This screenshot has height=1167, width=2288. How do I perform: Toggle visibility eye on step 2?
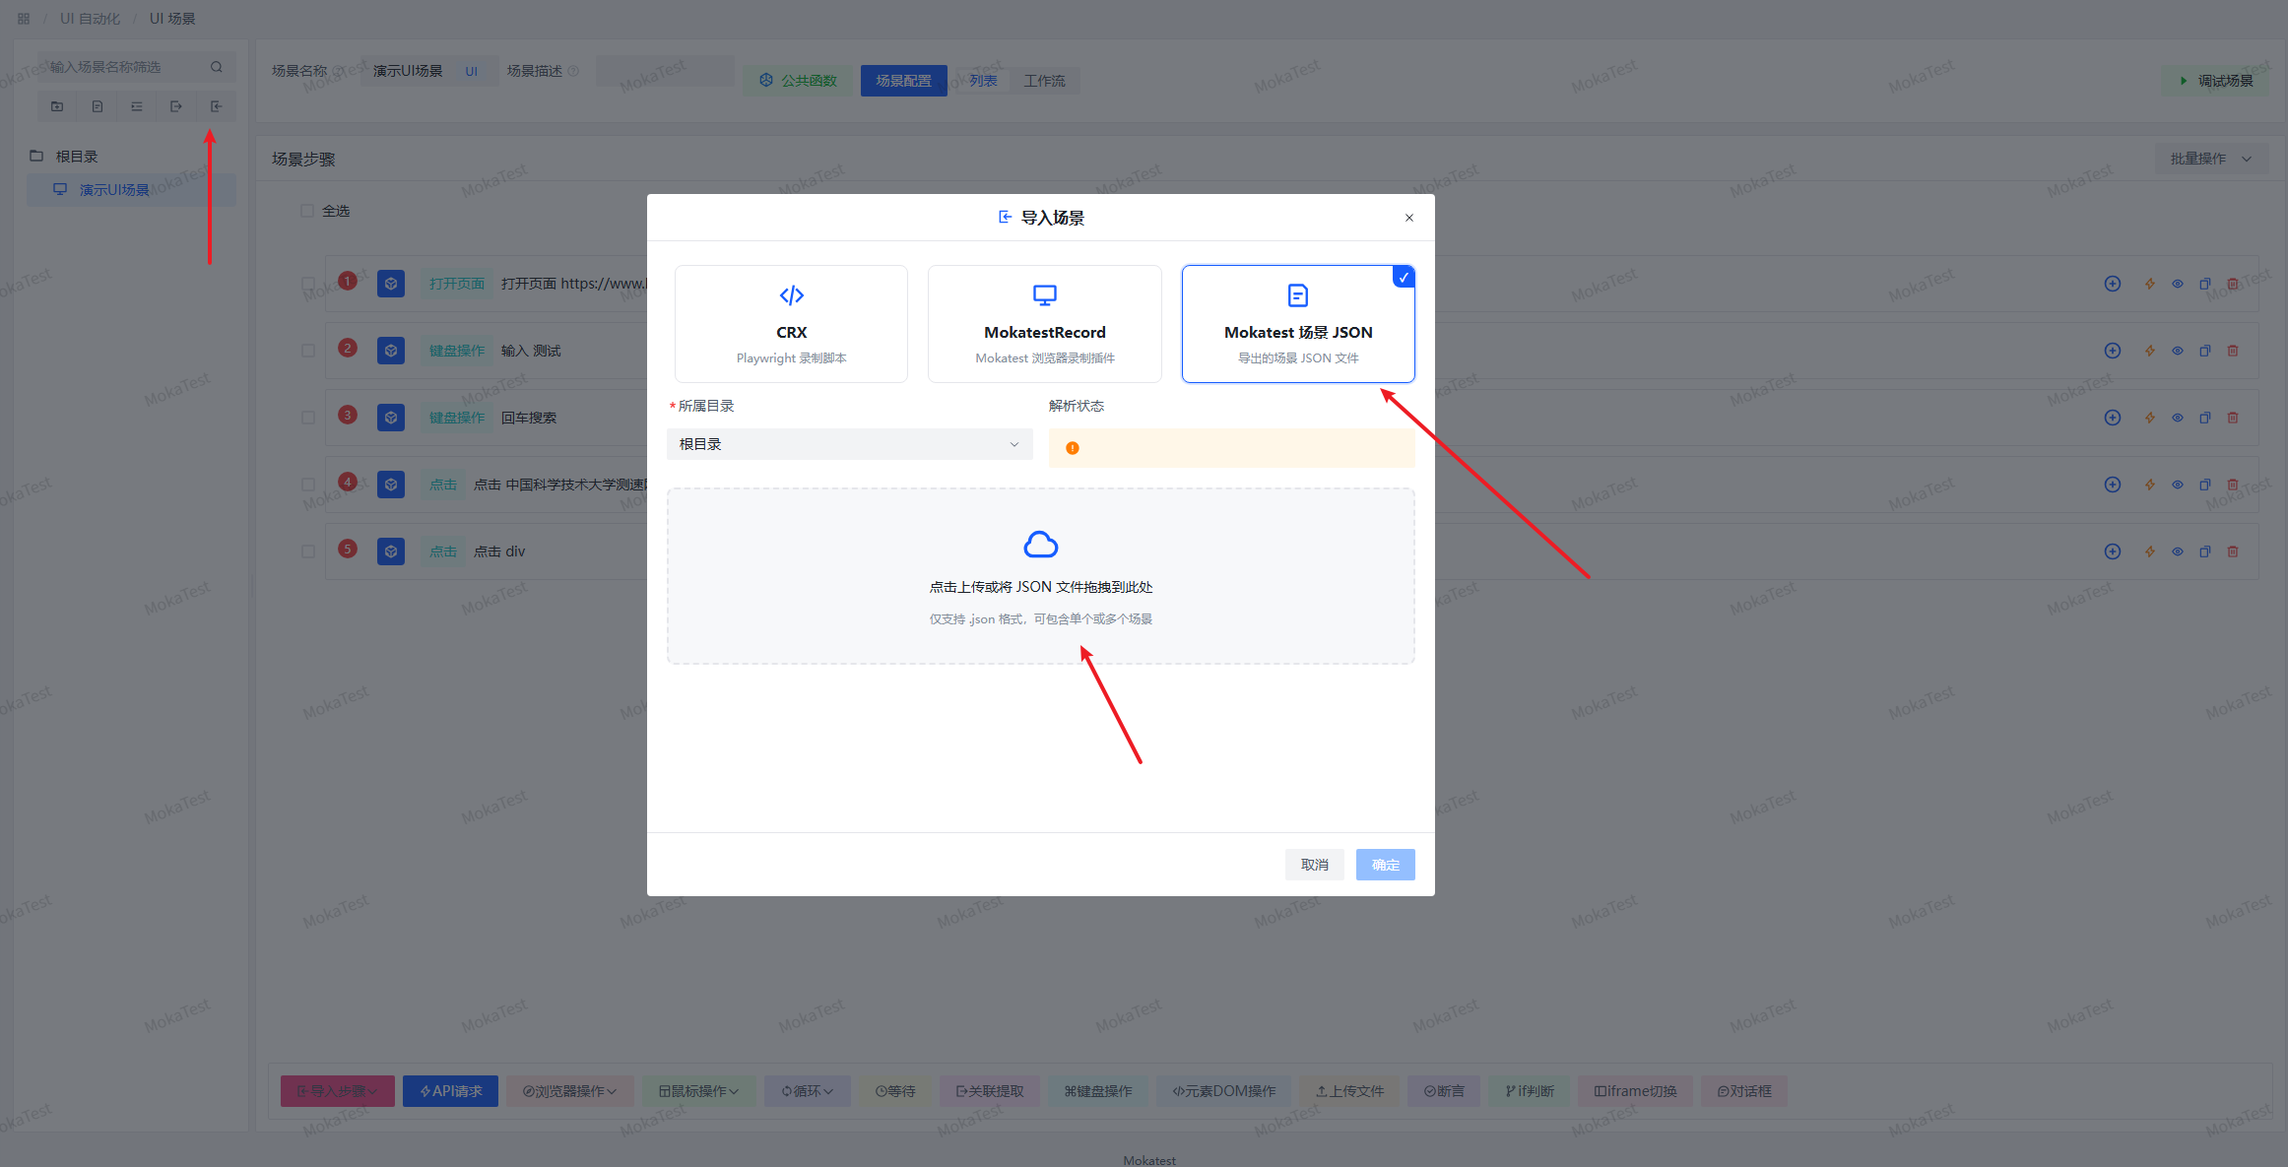click(2178, 351)
